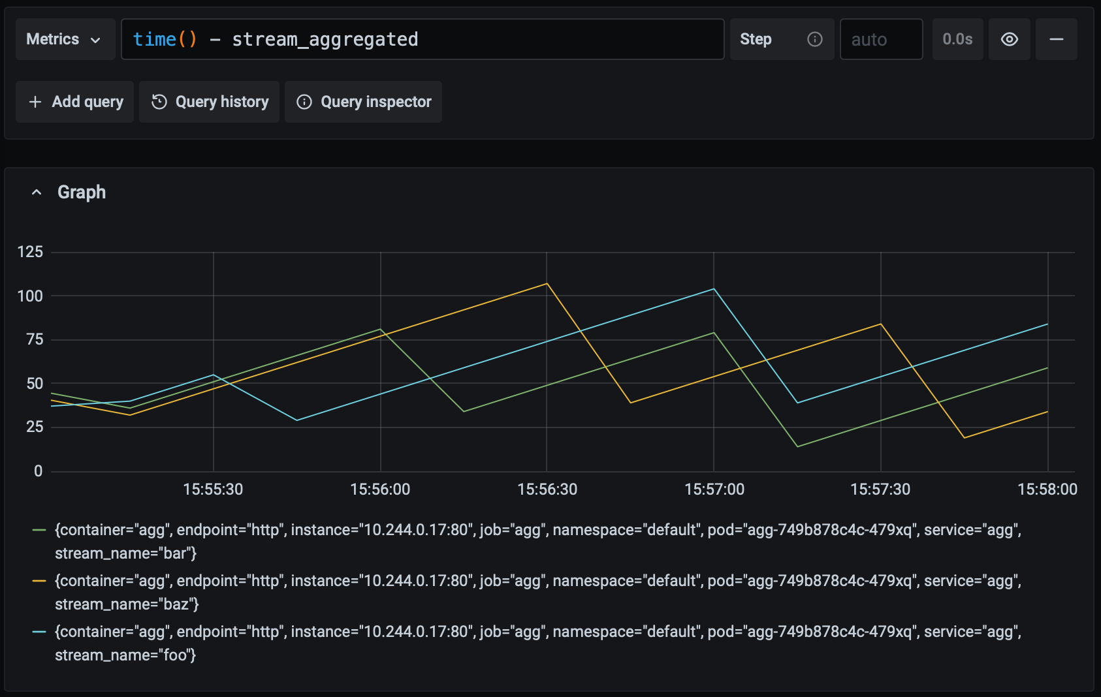The height and width of the screenshot is (697, 1101).
Task: Click the Step info circle icon
Action: coord(814,39)
